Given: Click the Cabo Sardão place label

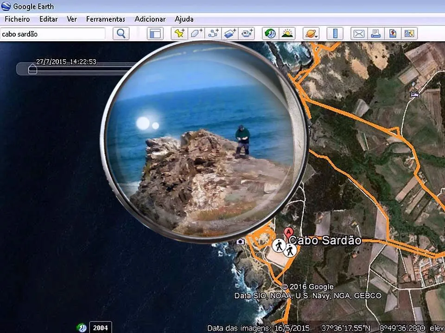Looking at the screenshot, I should point(325,240).
